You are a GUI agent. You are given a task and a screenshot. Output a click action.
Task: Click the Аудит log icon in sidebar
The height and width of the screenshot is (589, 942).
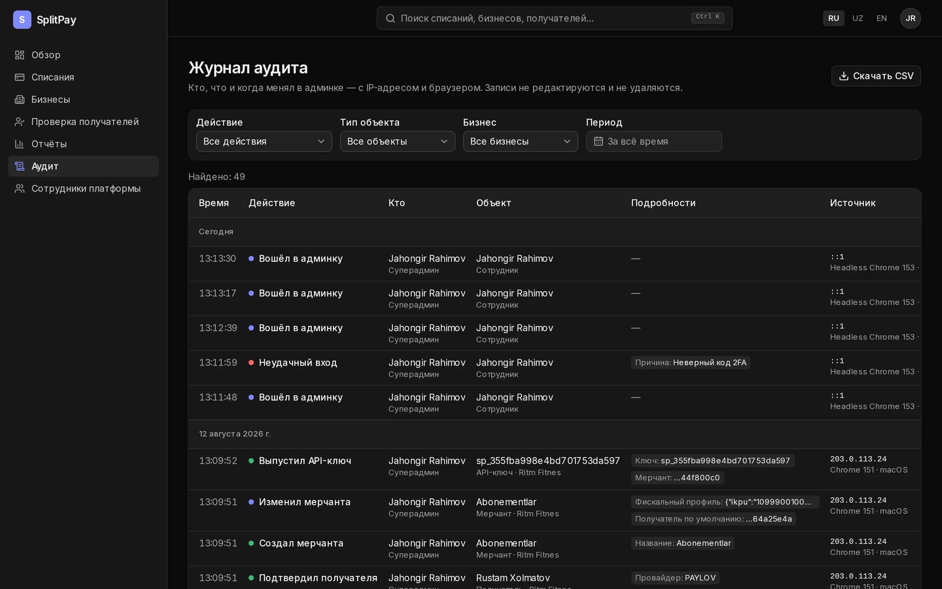point(20,166)
